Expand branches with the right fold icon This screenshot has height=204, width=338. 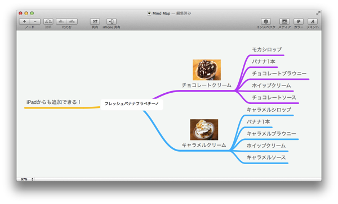coord(72,21)
